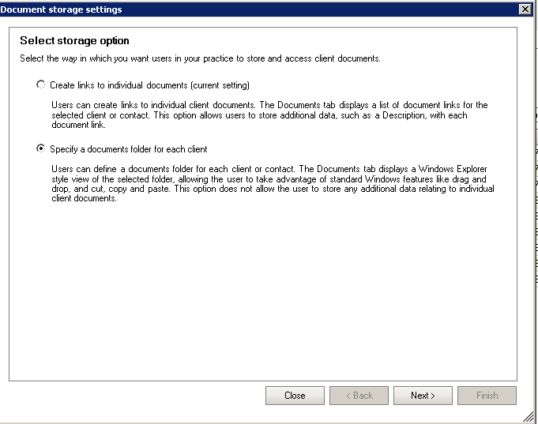Image resolution: width=538 pixels, height=424 pixels.
Task: Click the 'Select storage option' heading
Action: tap(74, 40)
